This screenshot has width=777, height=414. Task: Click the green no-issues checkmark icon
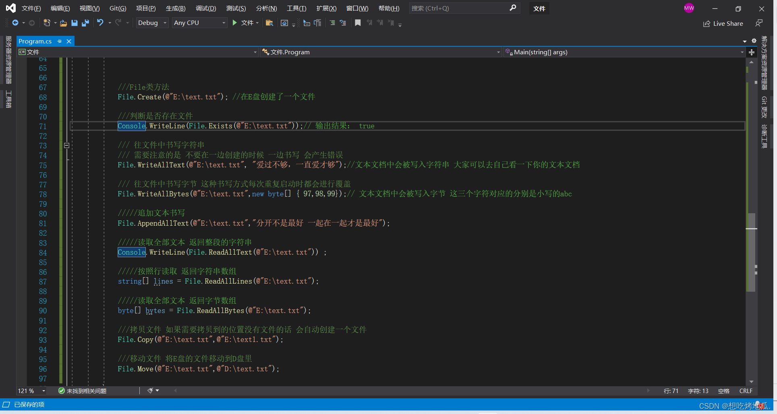tap(62, 391)
